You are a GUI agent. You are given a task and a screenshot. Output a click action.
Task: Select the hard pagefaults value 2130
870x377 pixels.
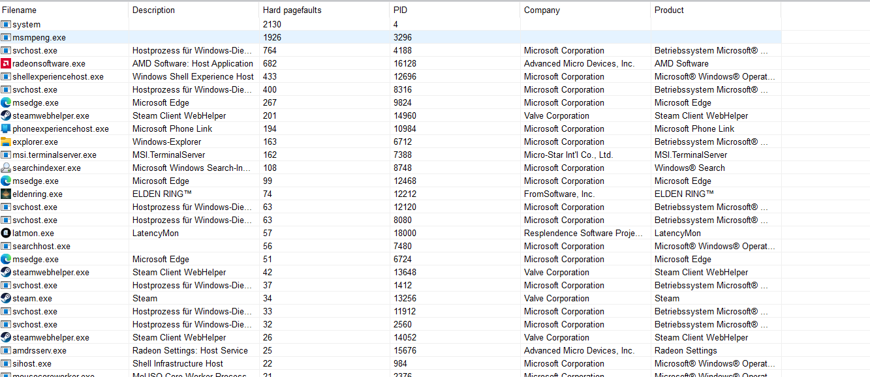point(272,24)
